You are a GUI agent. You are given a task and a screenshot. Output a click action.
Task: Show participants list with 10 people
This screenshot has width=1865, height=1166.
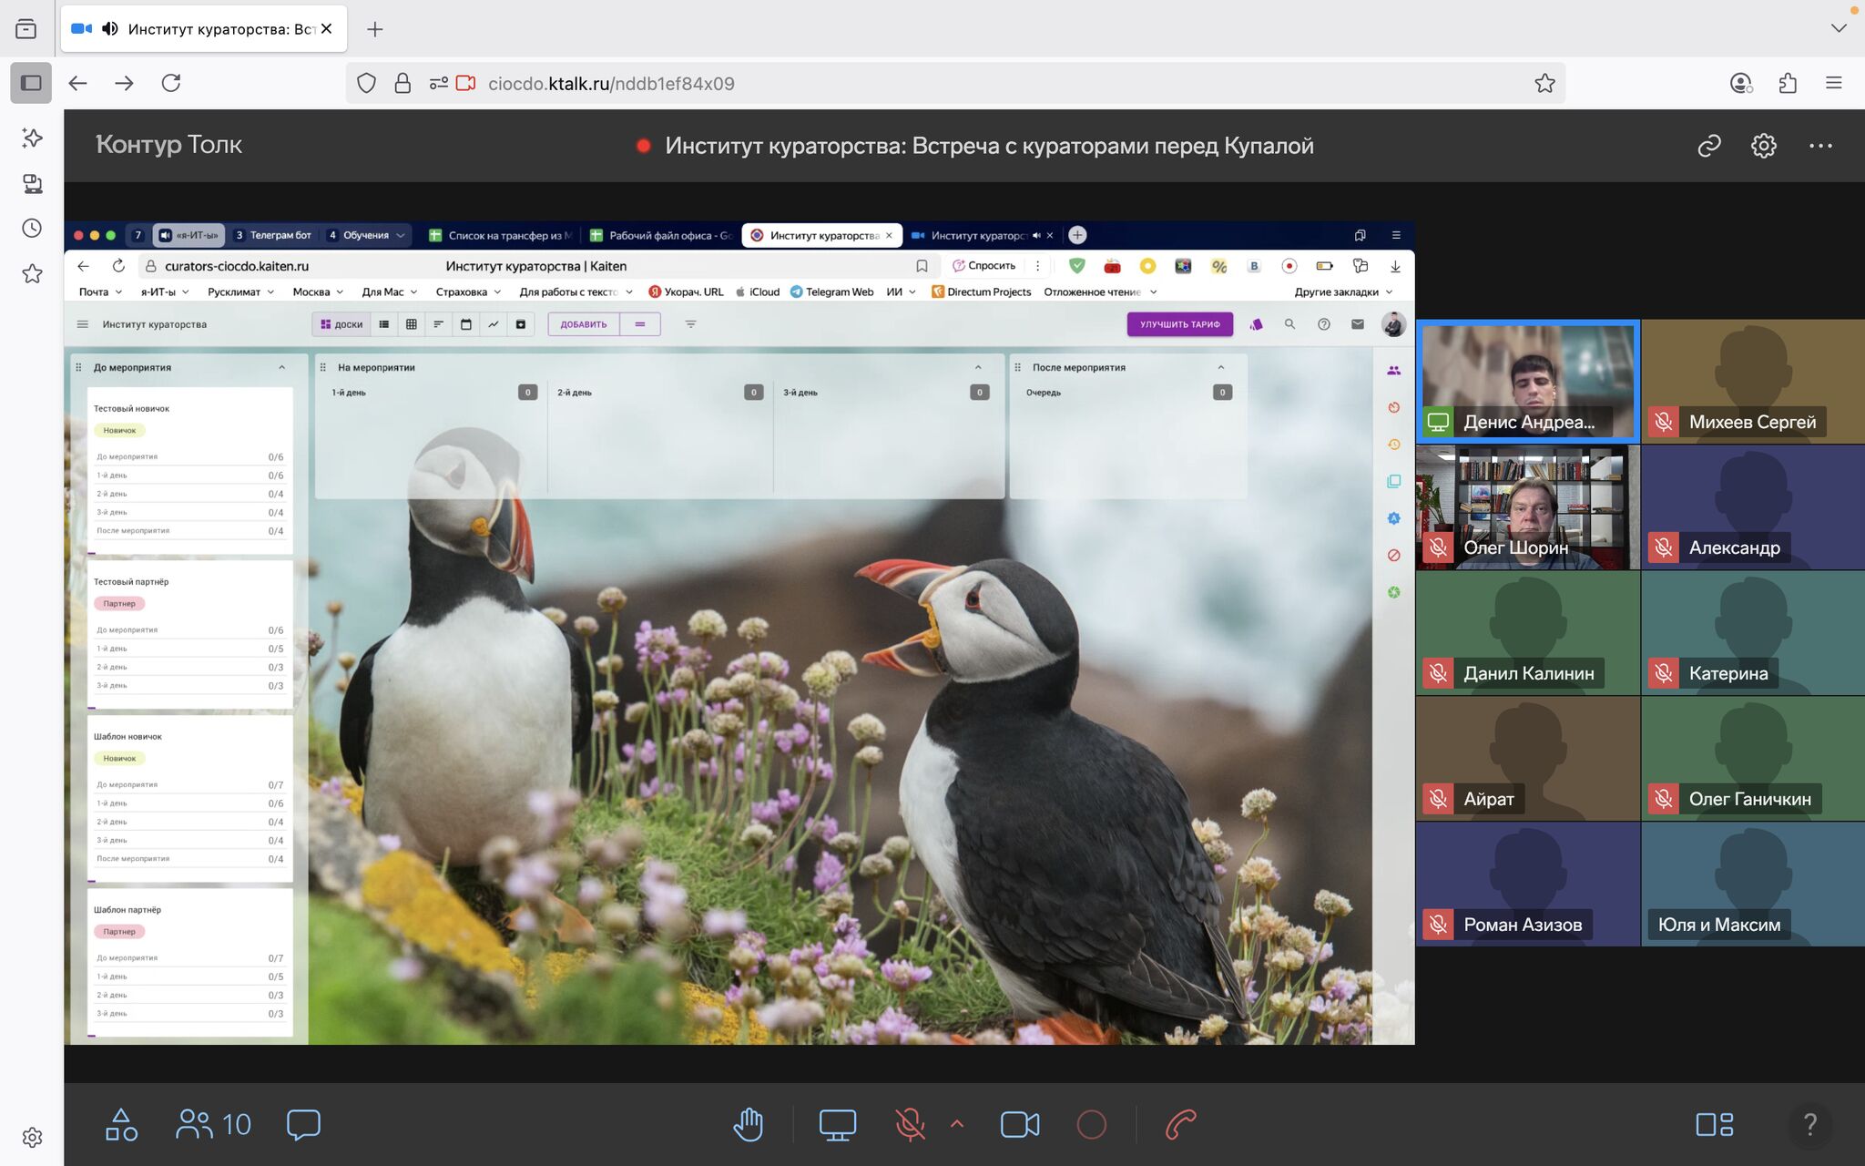point(213,1124)
